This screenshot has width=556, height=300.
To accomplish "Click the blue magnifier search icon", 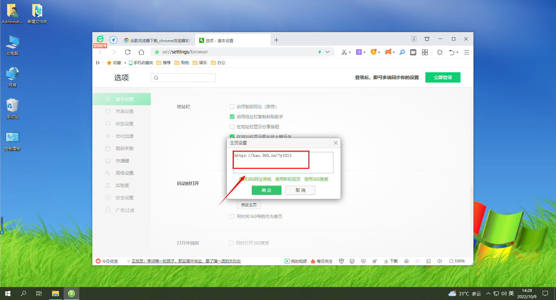I will click(x=402, y=52).
